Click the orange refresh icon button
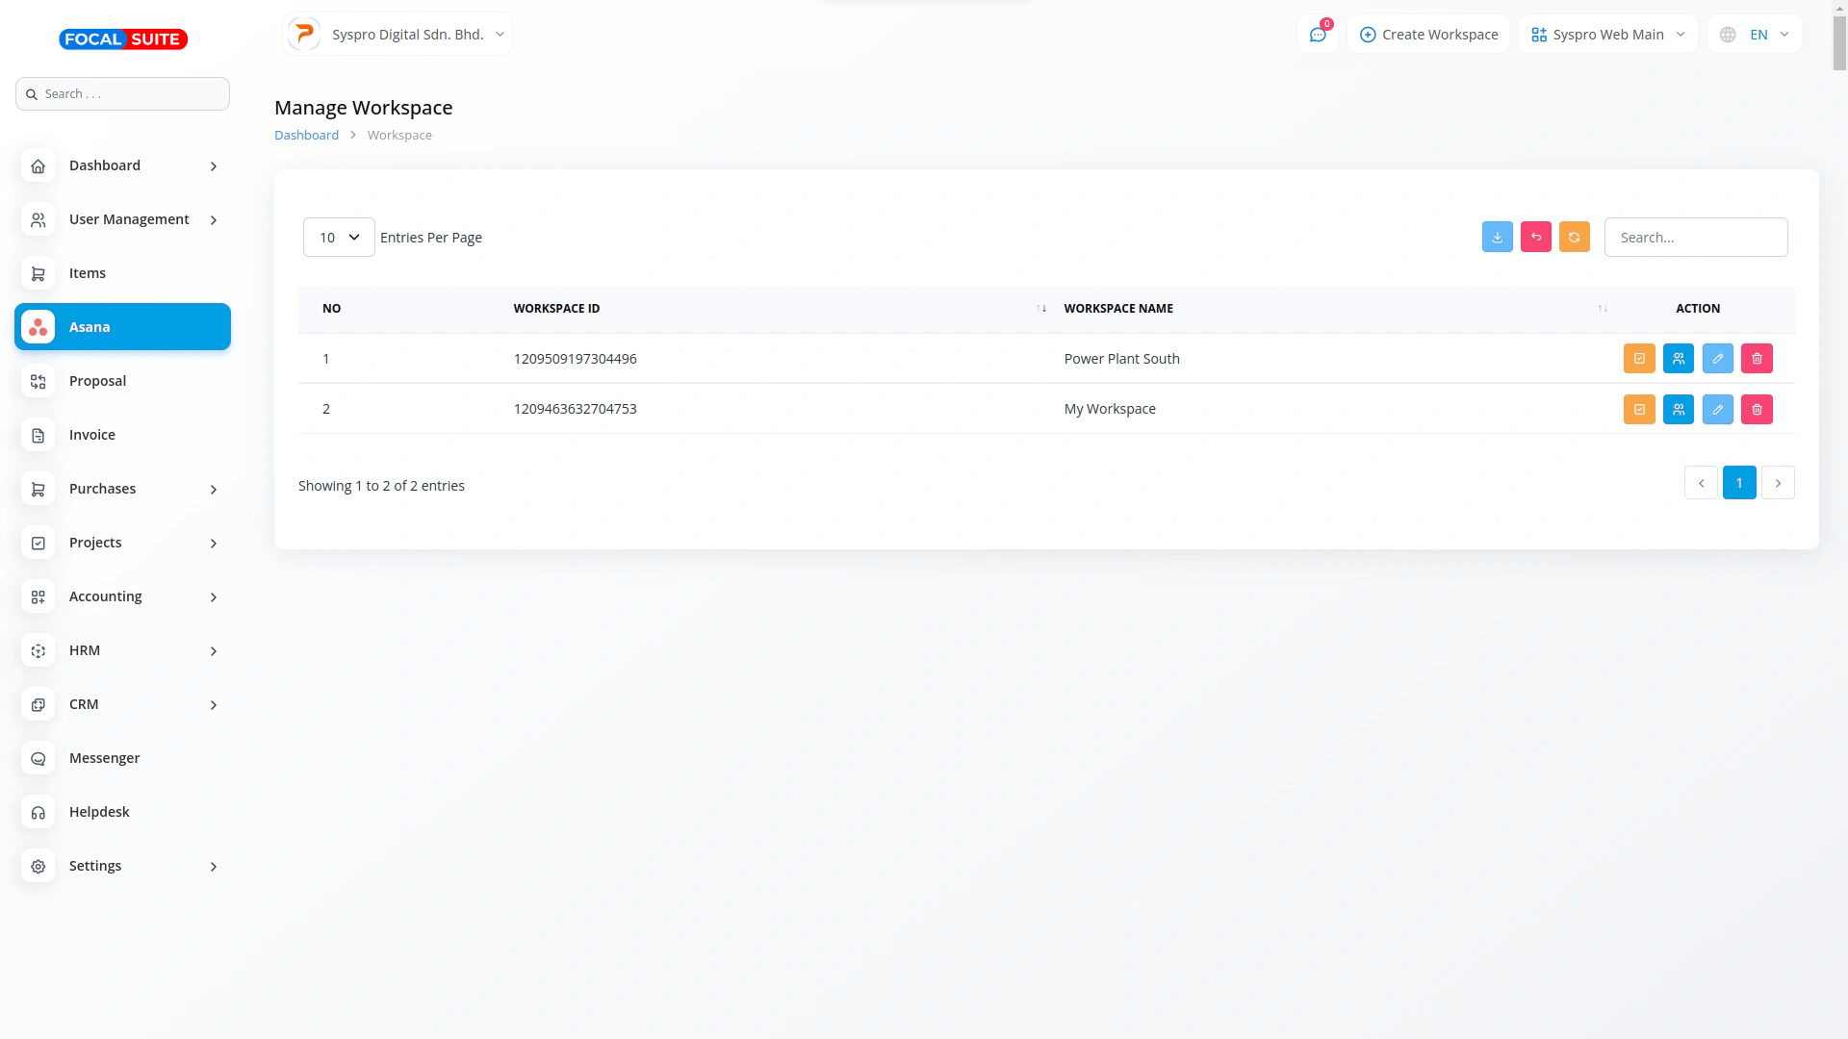 pos(1574,237)
